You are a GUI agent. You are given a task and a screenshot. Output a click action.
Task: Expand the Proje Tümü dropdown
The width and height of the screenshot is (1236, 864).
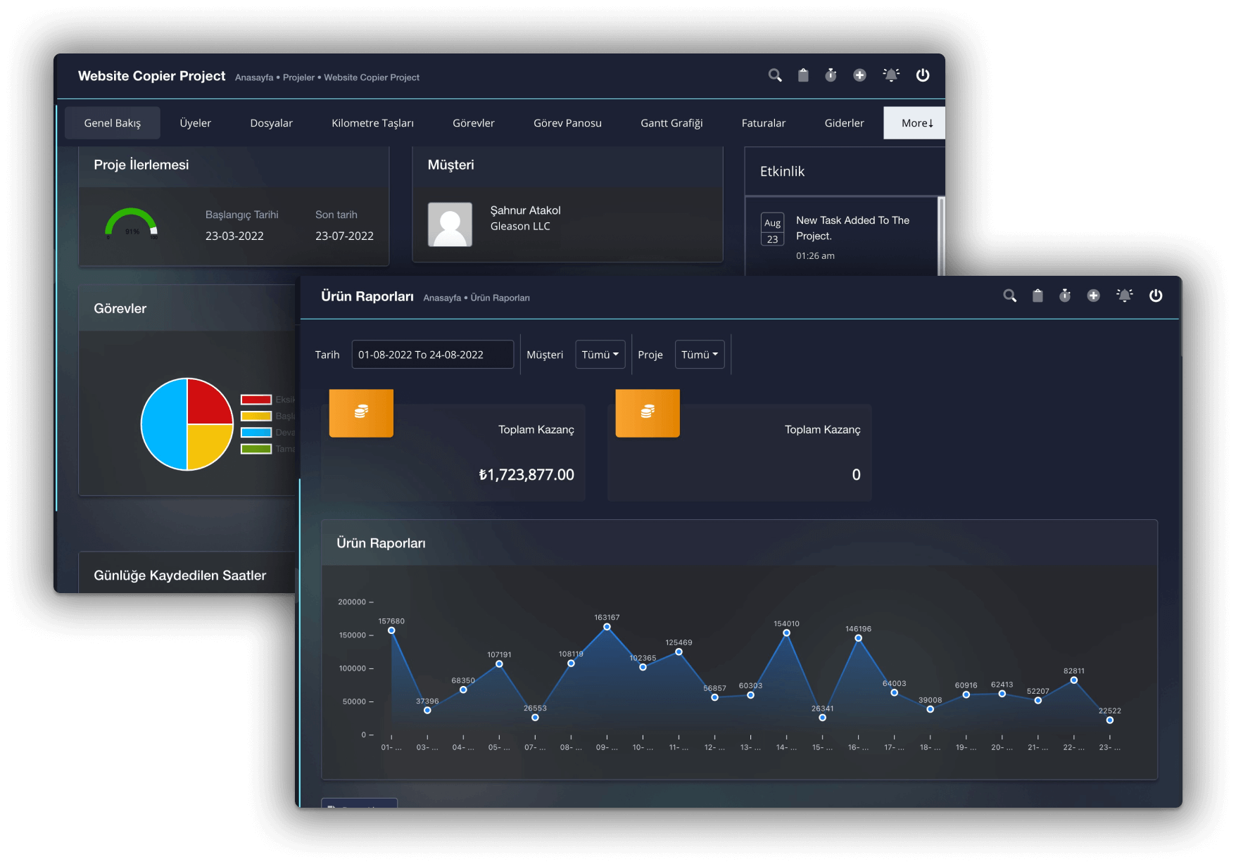pyautogui.click(x=700, y=355)
